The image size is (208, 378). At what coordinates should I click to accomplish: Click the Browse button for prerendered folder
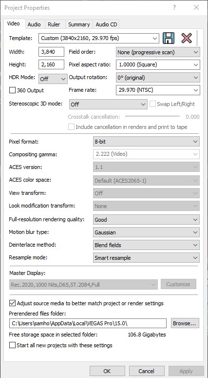[x=185, y=323]
